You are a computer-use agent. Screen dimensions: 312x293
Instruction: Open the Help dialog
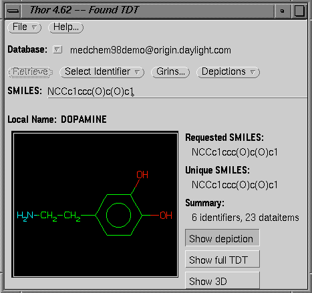point(65,27)
